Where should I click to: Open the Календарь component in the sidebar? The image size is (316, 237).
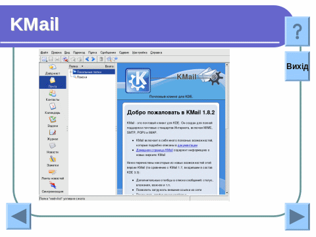(x=53, y=109)
